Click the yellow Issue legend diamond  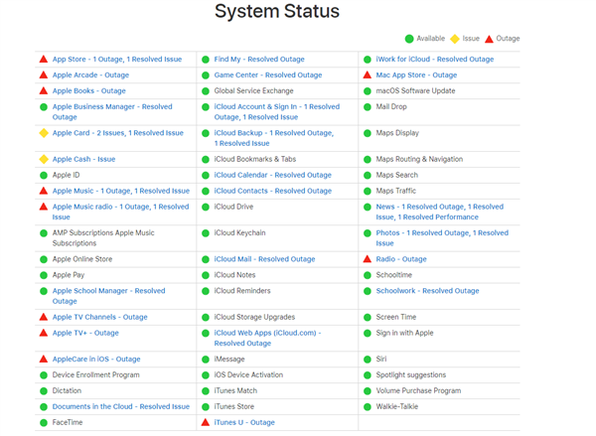click(455, 39)
